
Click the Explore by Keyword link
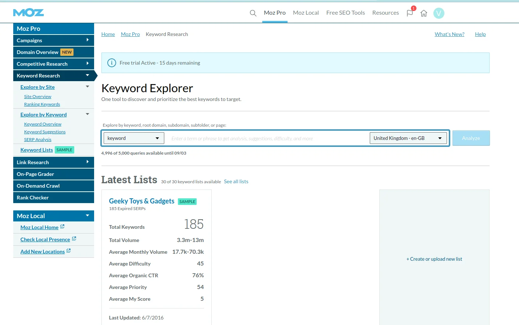pos(43,115)
